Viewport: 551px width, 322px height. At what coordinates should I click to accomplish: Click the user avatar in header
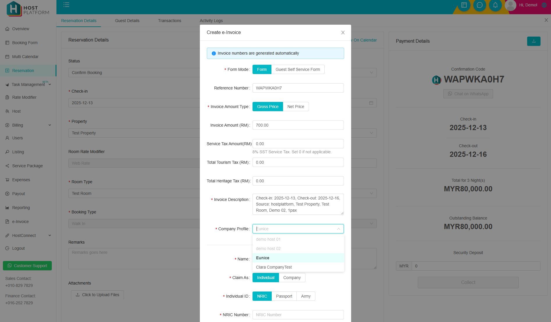pos(511,5)
